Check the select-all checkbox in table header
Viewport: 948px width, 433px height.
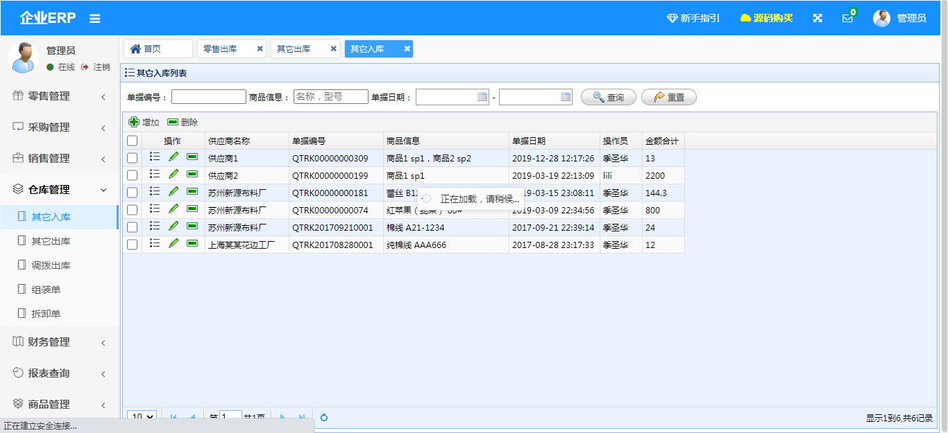(133, 141)
